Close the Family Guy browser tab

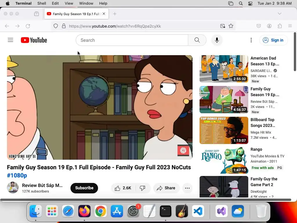click(104, 14)
